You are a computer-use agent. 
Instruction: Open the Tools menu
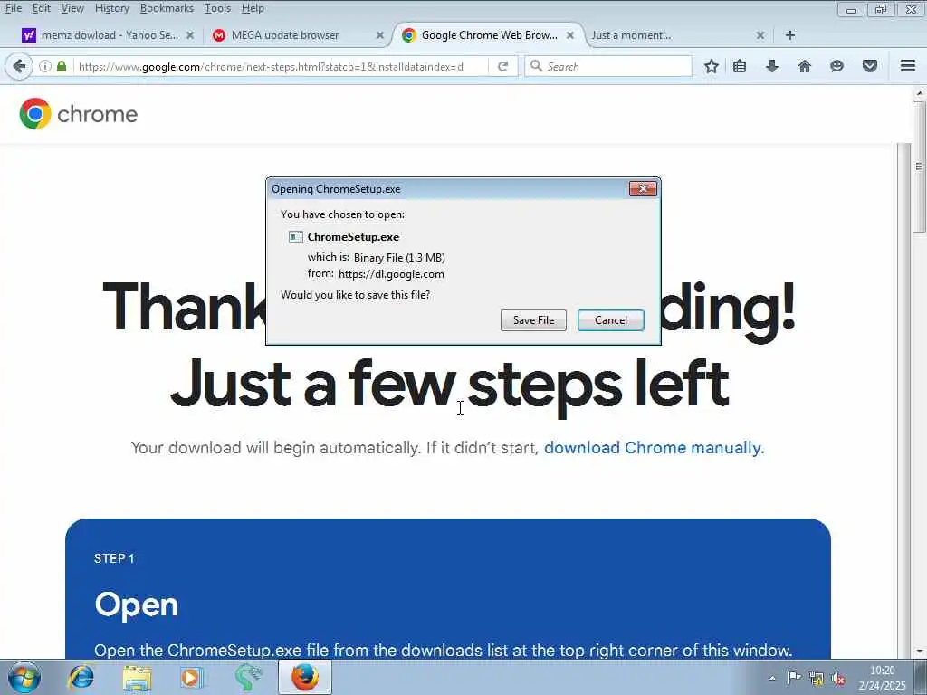click(x=217, y=8)
